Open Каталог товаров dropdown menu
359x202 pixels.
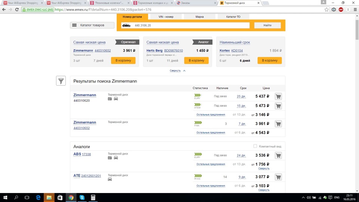[x=92, y=25]
